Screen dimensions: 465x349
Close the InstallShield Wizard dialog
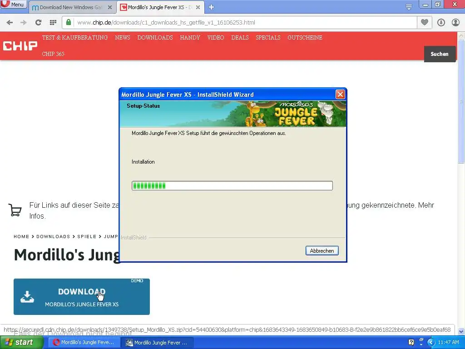[x=340, y=95]
